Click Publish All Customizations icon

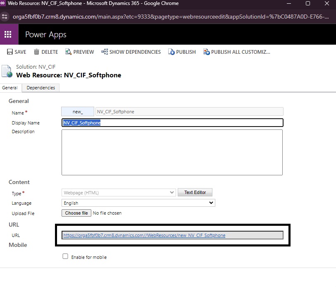point(207,52)
